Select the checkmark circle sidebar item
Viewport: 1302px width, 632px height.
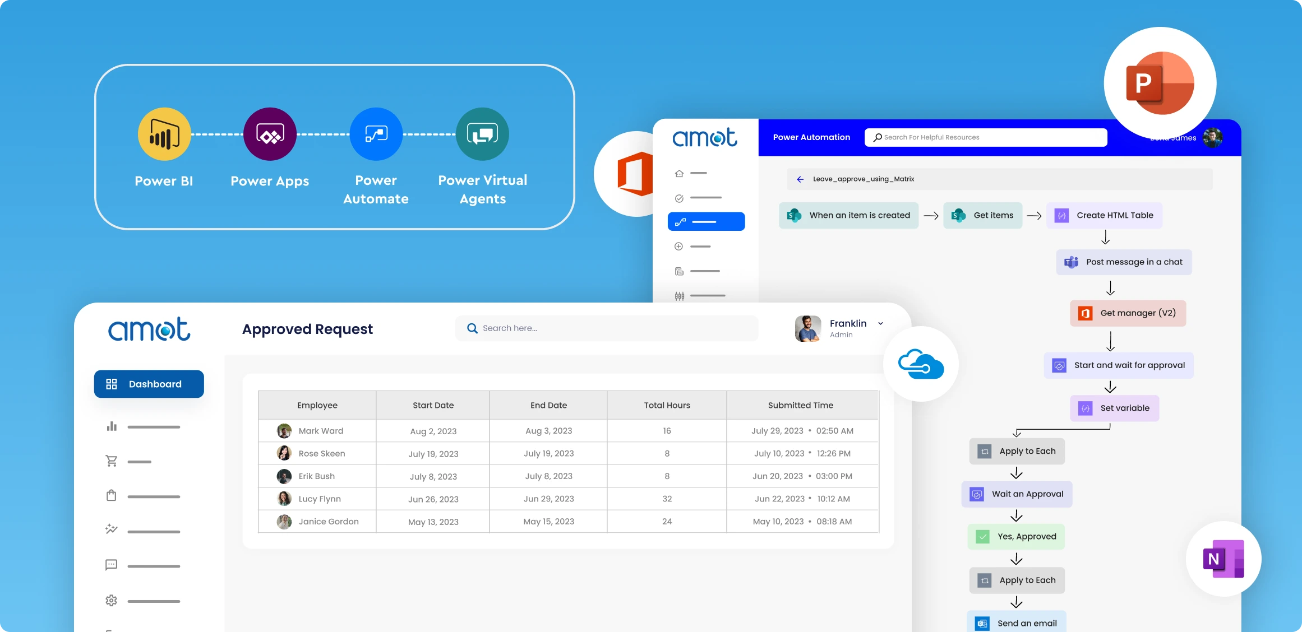click(x=679, y=198)
